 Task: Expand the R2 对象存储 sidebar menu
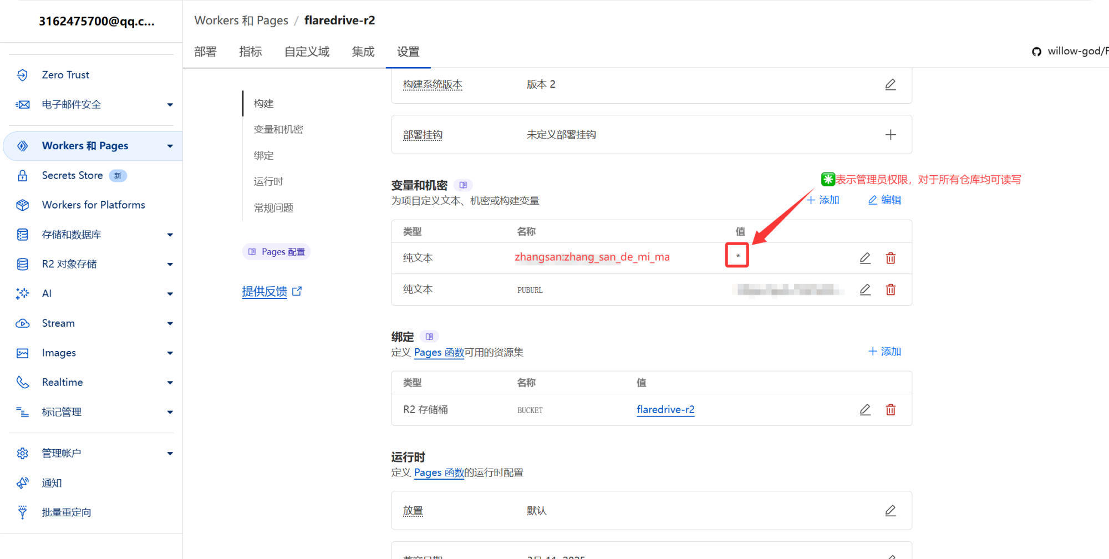click(170, 264)
